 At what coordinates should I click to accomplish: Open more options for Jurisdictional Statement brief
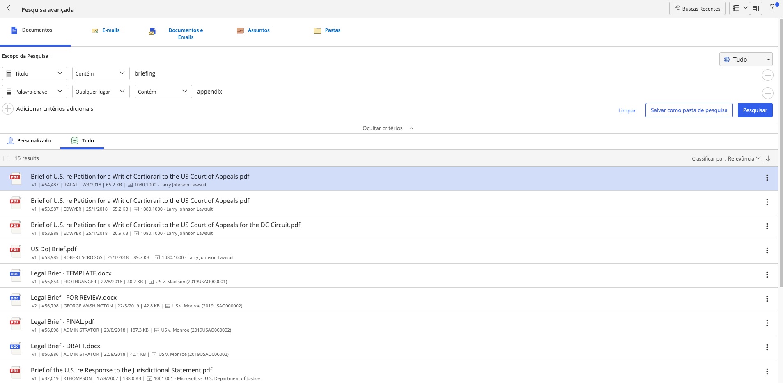point(767,372)
